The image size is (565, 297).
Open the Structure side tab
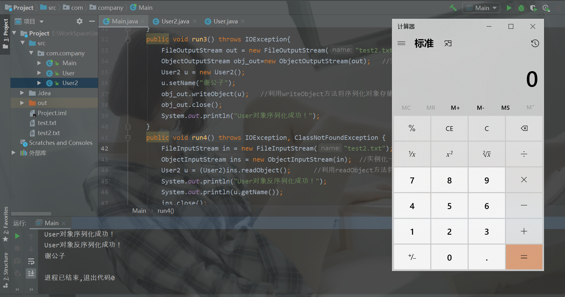(x=5, y=270)
